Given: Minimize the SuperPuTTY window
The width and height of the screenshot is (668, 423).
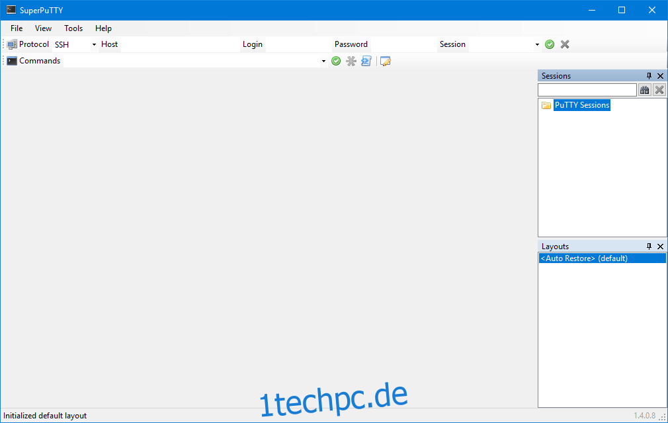Looking at the screenshot, I should (x=592, y=10).
